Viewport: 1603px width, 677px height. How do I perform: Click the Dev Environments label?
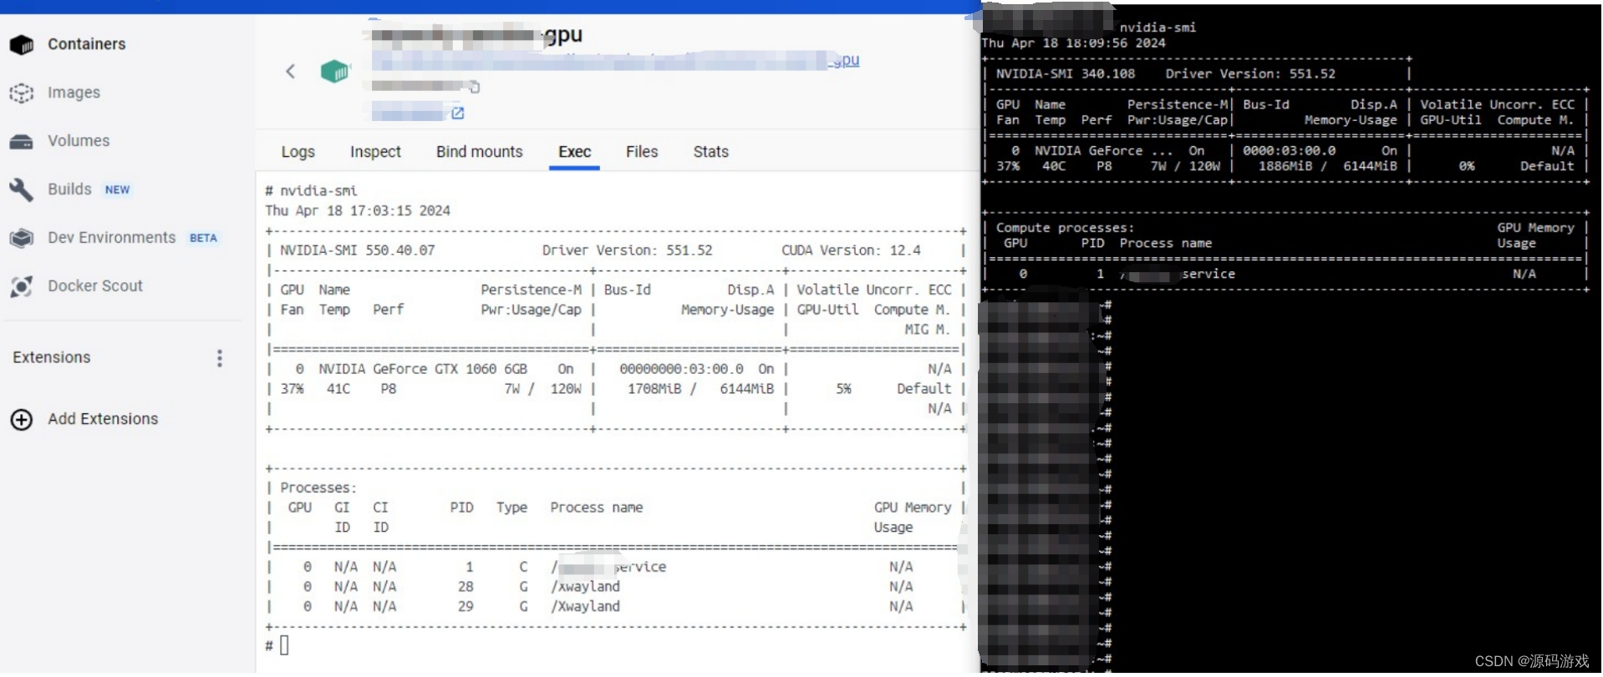click(x=111, y=238)
